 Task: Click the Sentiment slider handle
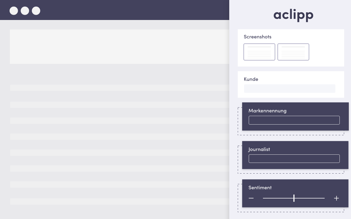coord(294,198)
